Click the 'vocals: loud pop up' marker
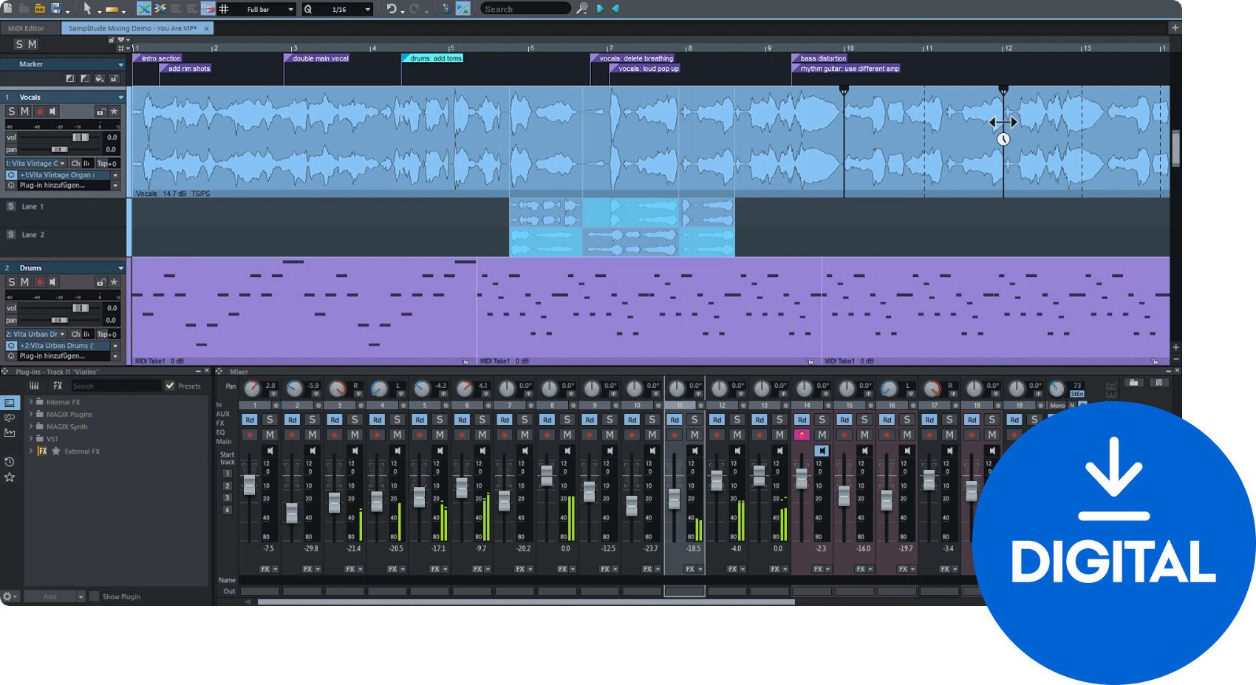 point(645,69)
